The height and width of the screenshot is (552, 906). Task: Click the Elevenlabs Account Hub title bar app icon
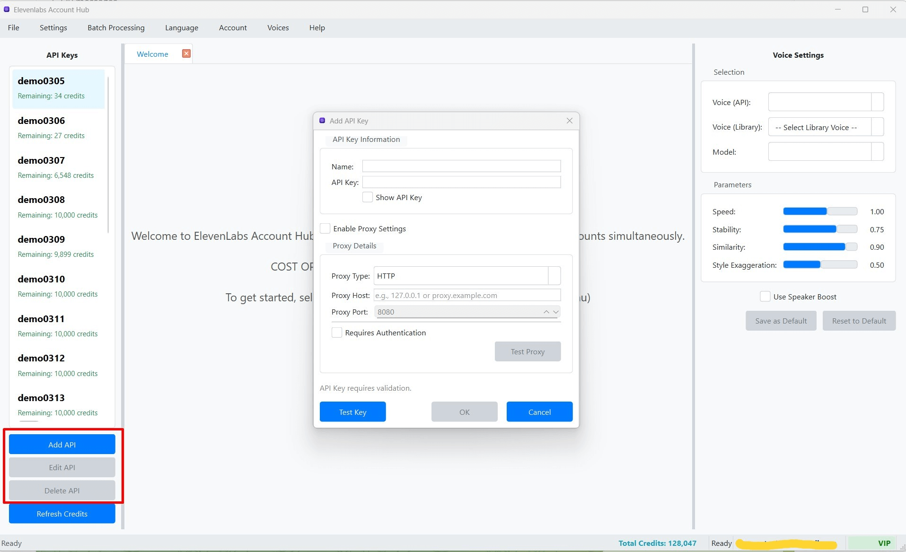coord(7,9)
